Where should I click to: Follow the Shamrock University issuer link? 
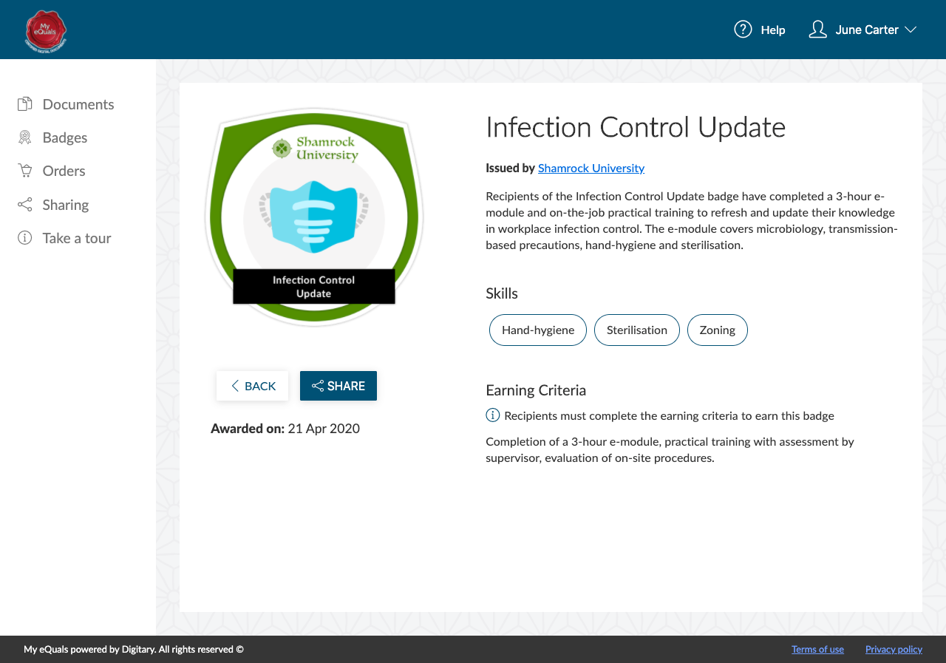pyautogui.click(x=591, y=168)
